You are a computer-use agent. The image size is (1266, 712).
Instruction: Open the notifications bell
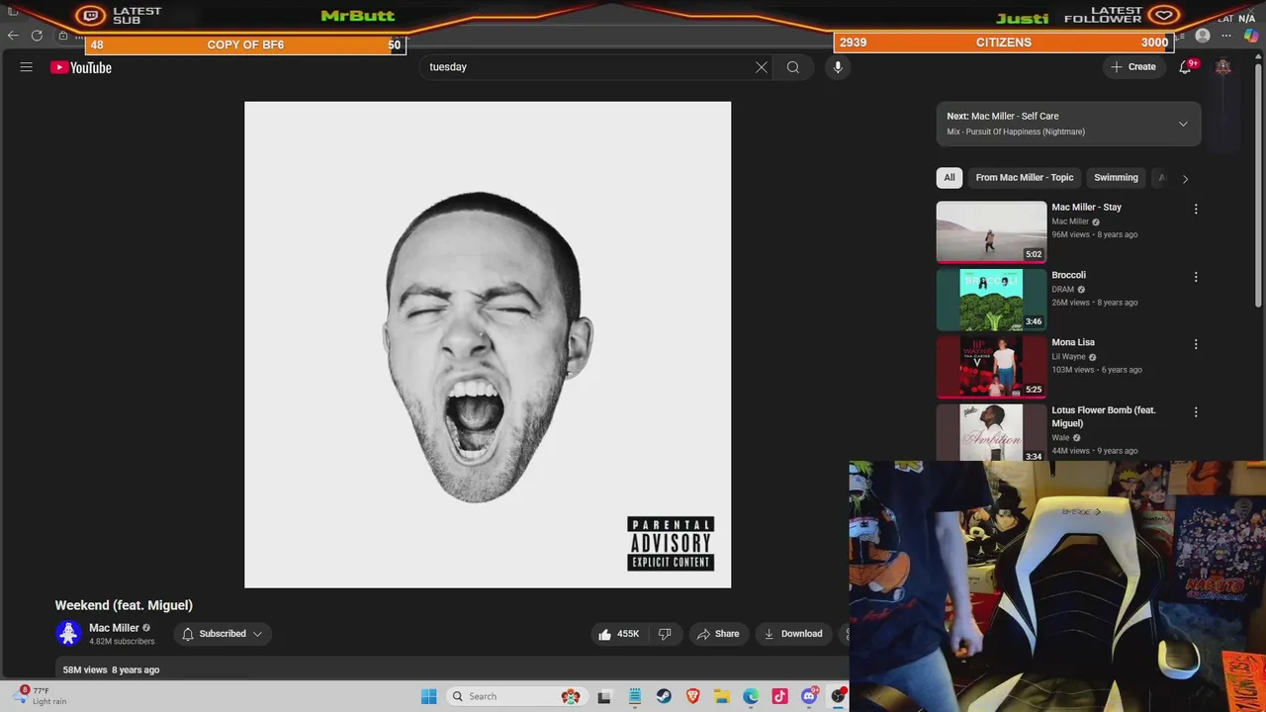[1185, 67]
